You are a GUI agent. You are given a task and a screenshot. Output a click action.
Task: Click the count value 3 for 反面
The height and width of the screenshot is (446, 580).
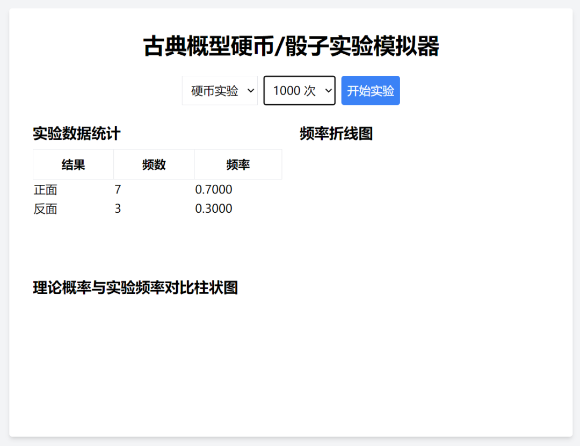117,208
